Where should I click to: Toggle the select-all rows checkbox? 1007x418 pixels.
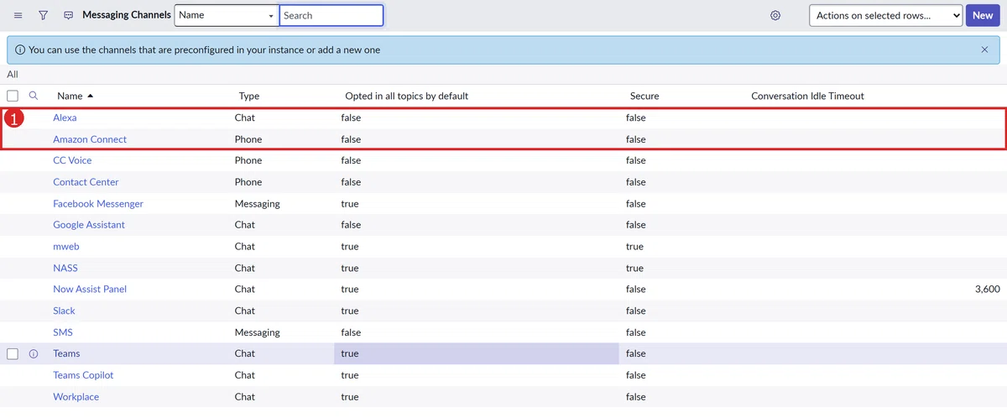coord(13,96)
